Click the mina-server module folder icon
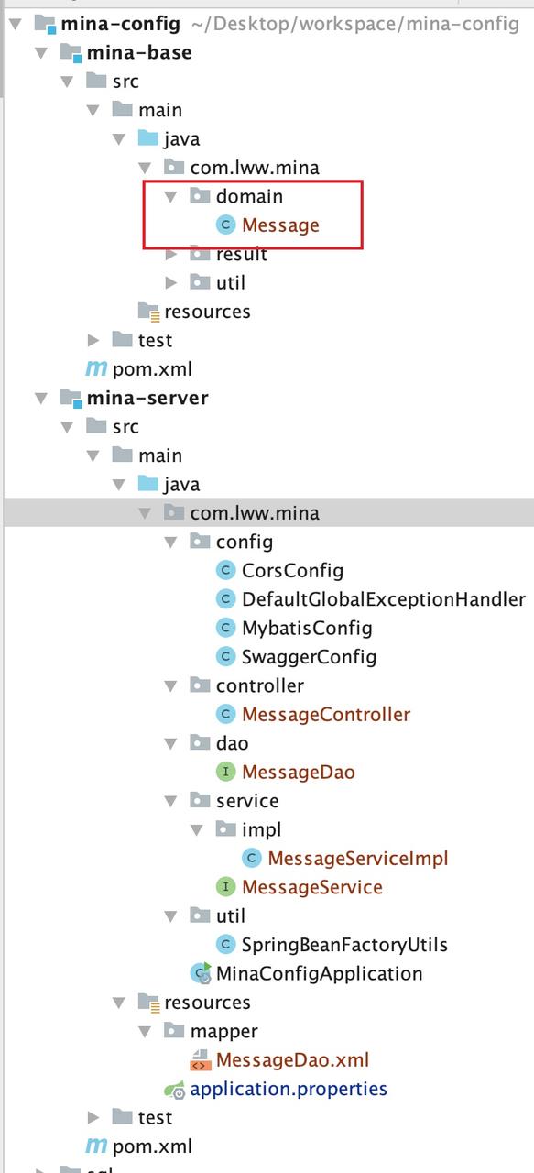This screenshot has height=1173, width=534. [71, 398]
